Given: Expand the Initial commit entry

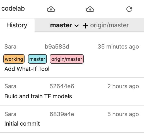Looking at the screenshot, I should pyautogui.click(x=72, y=119).
